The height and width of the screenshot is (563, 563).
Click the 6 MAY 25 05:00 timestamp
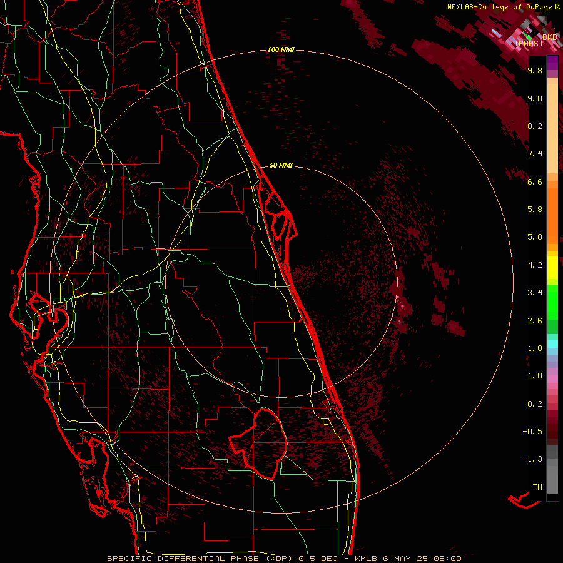point(422,559)
